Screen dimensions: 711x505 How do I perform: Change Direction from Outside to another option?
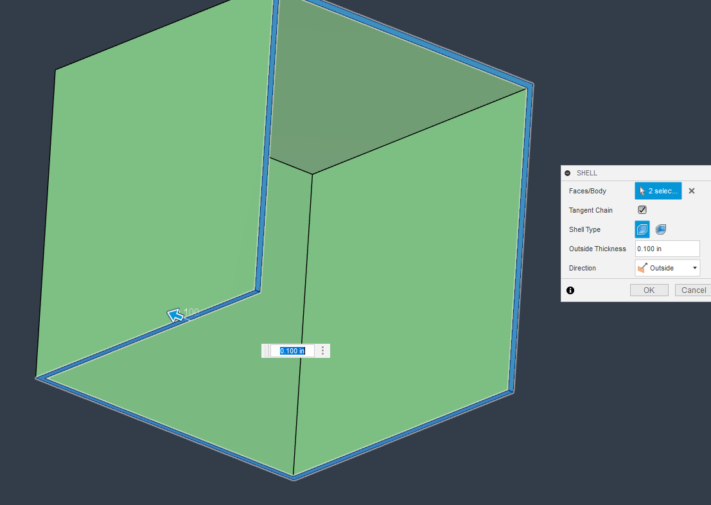tap(694, 268)
